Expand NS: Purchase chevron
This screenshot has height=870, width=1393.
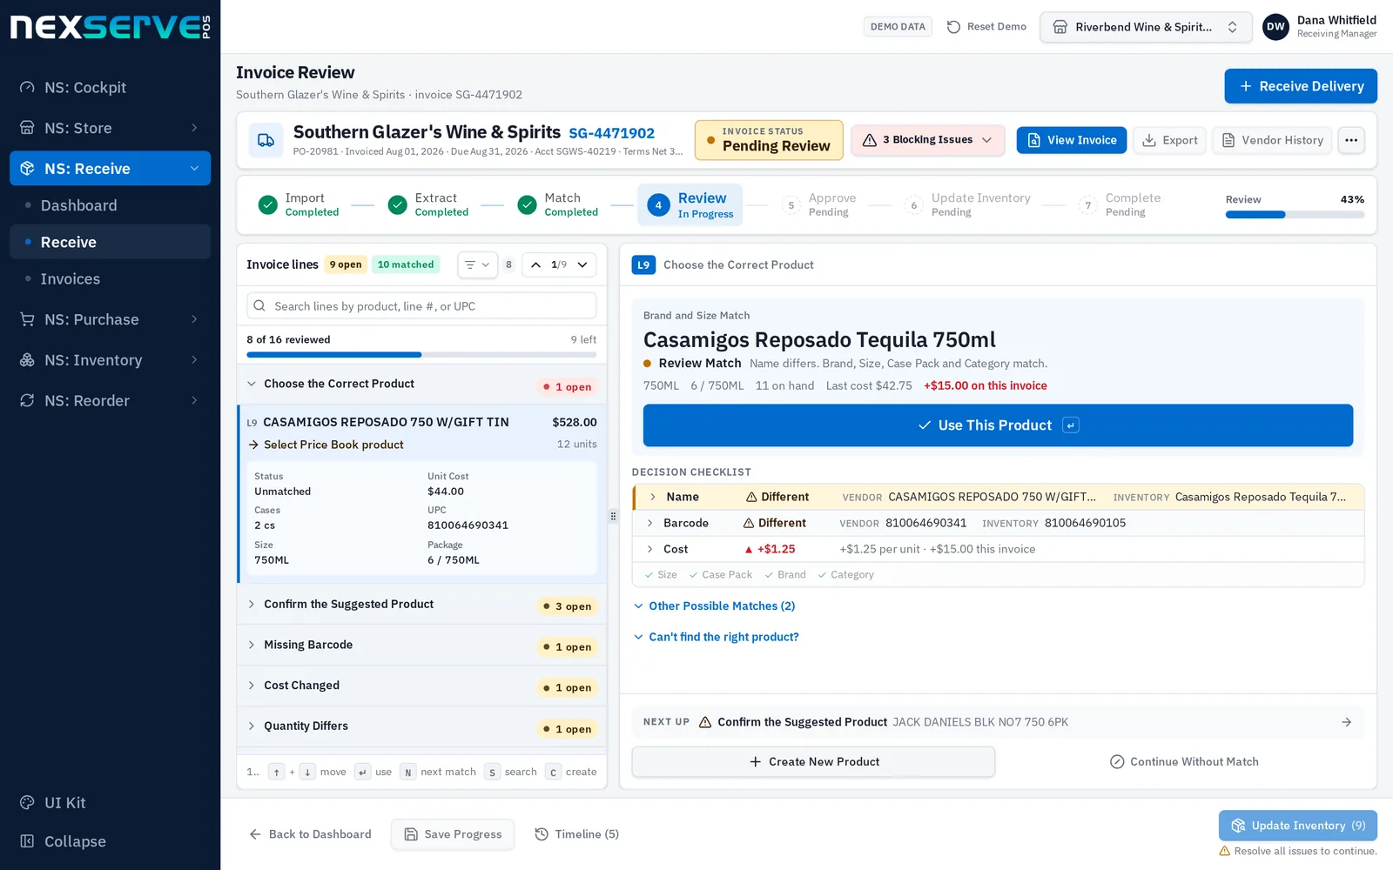194,319
